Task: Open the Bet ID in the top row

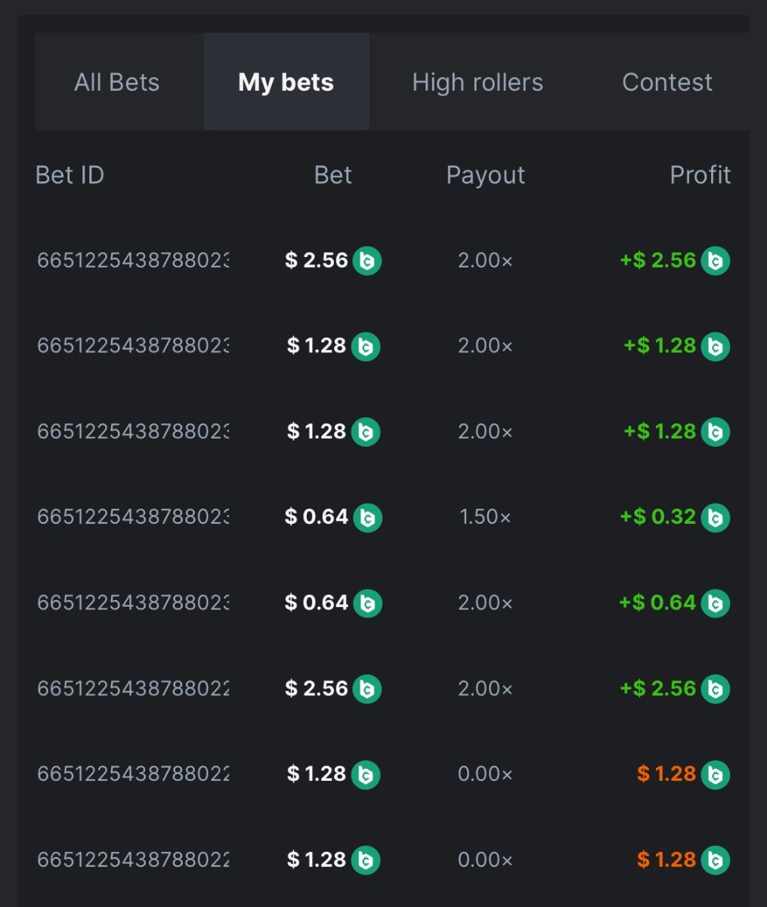Action: coord(133,261)
